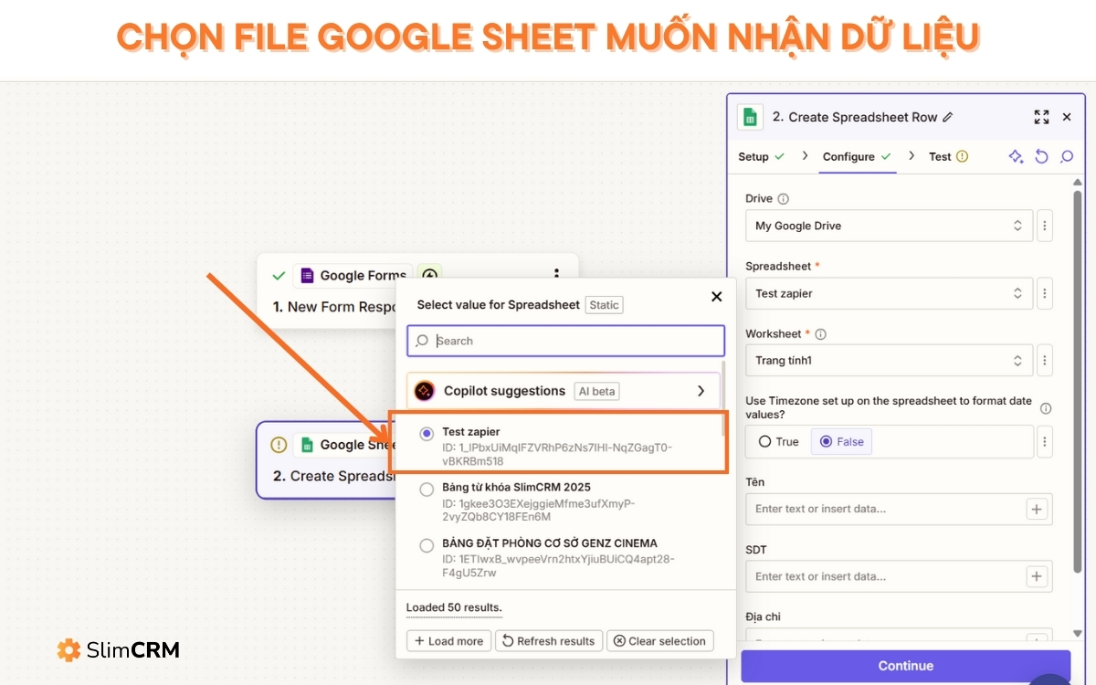Click the info icon next to Worksheet
The image size is (1096, 685).
[820, 333]
